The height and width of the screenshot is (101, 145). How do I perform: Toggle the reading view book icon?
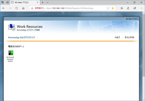108,8
